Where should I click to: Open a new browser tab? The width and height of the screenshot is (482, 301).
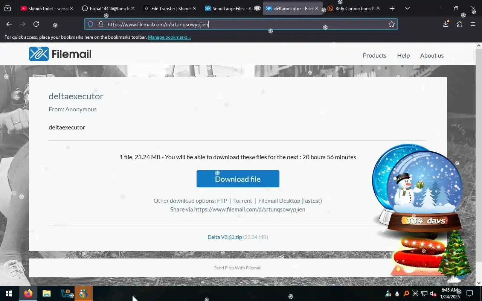[392, 8]
